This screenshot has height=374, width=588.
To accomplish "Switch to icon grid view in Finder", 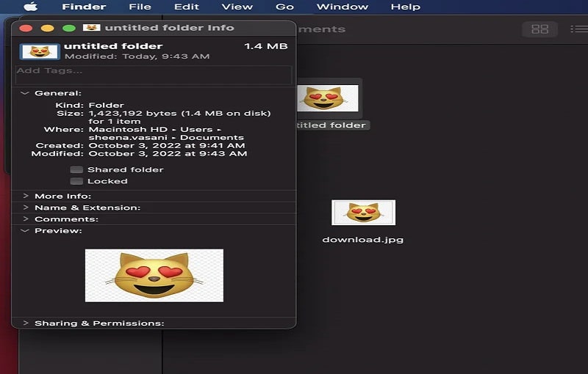I will pyautogui.click(x=539, y=29).
